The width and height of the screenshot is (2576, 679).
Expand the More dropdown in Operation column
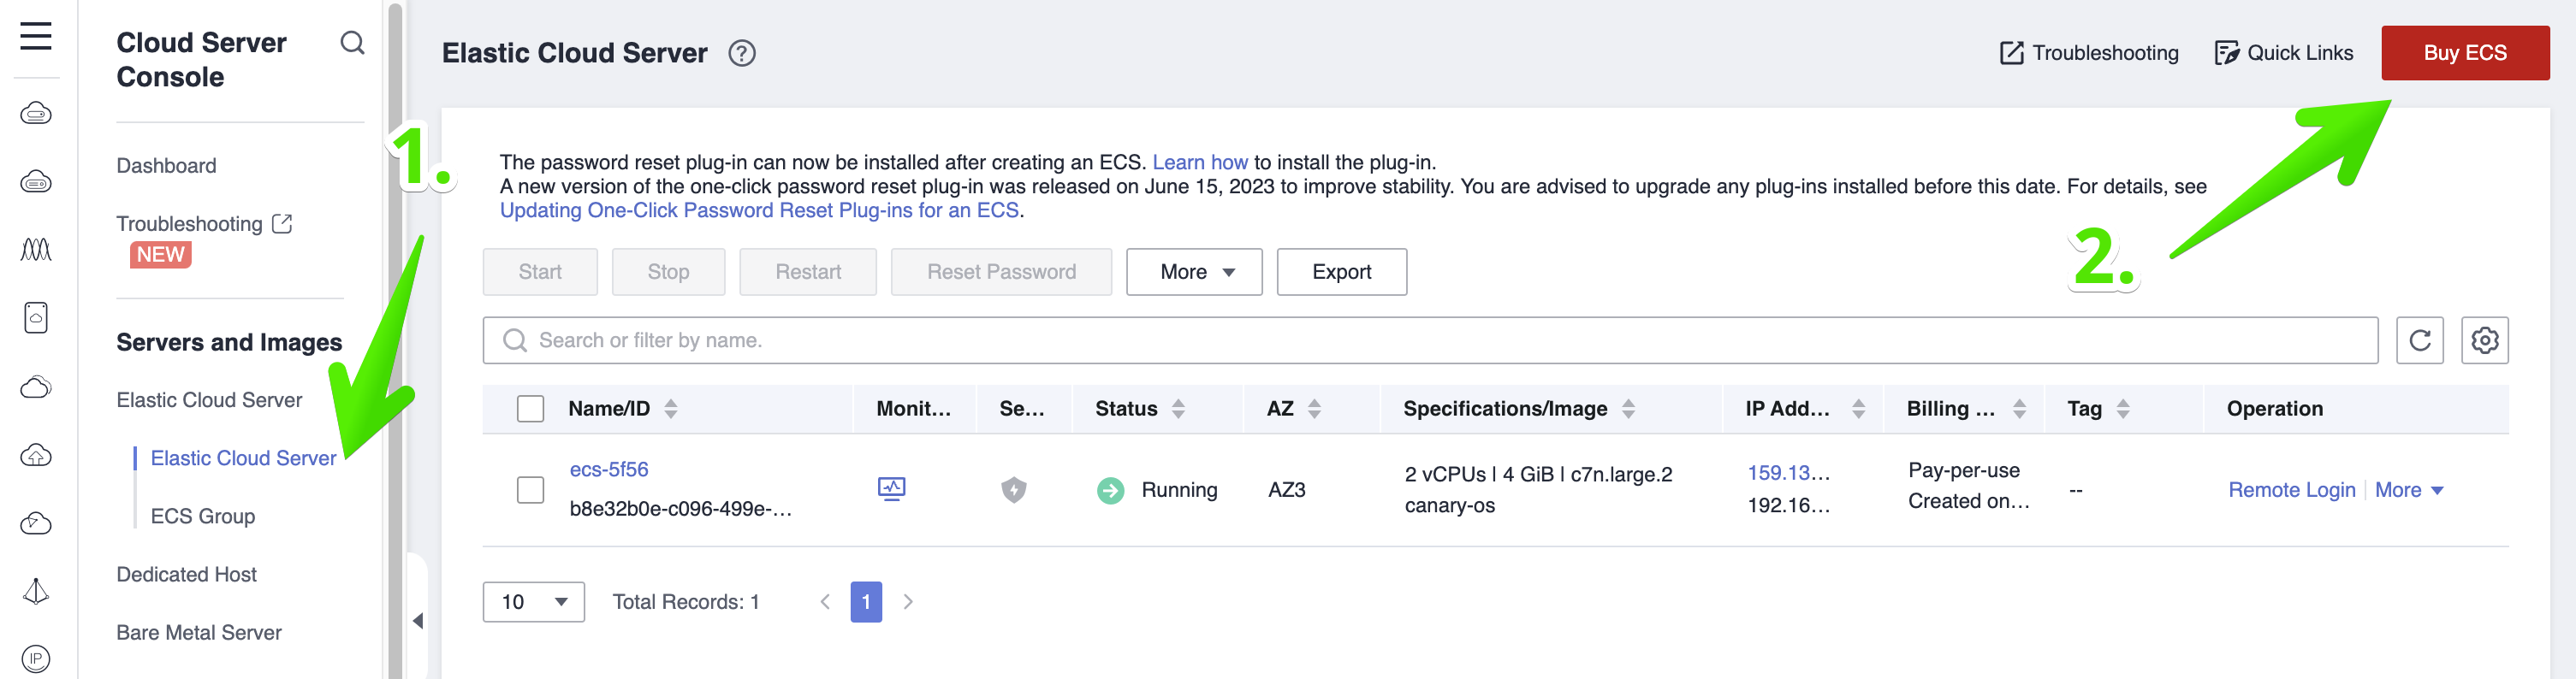click(2408, 489)
